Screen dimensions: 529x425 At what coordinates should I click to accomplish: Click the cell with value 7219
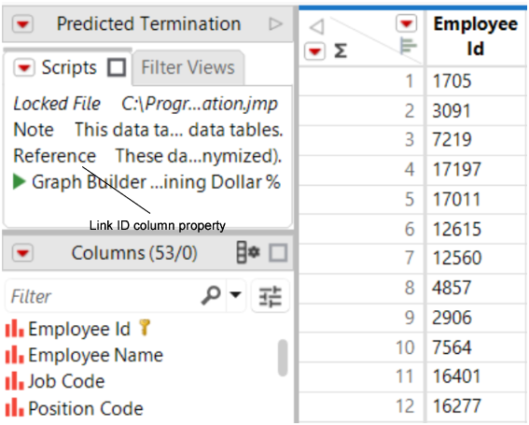point(477,140)
